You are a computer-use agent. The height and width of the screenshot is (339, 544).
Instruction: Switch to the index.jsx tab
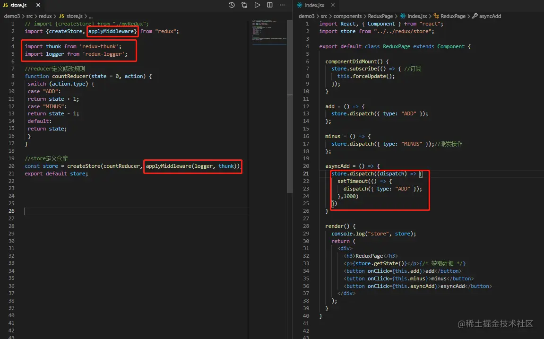tap(314, 5)
